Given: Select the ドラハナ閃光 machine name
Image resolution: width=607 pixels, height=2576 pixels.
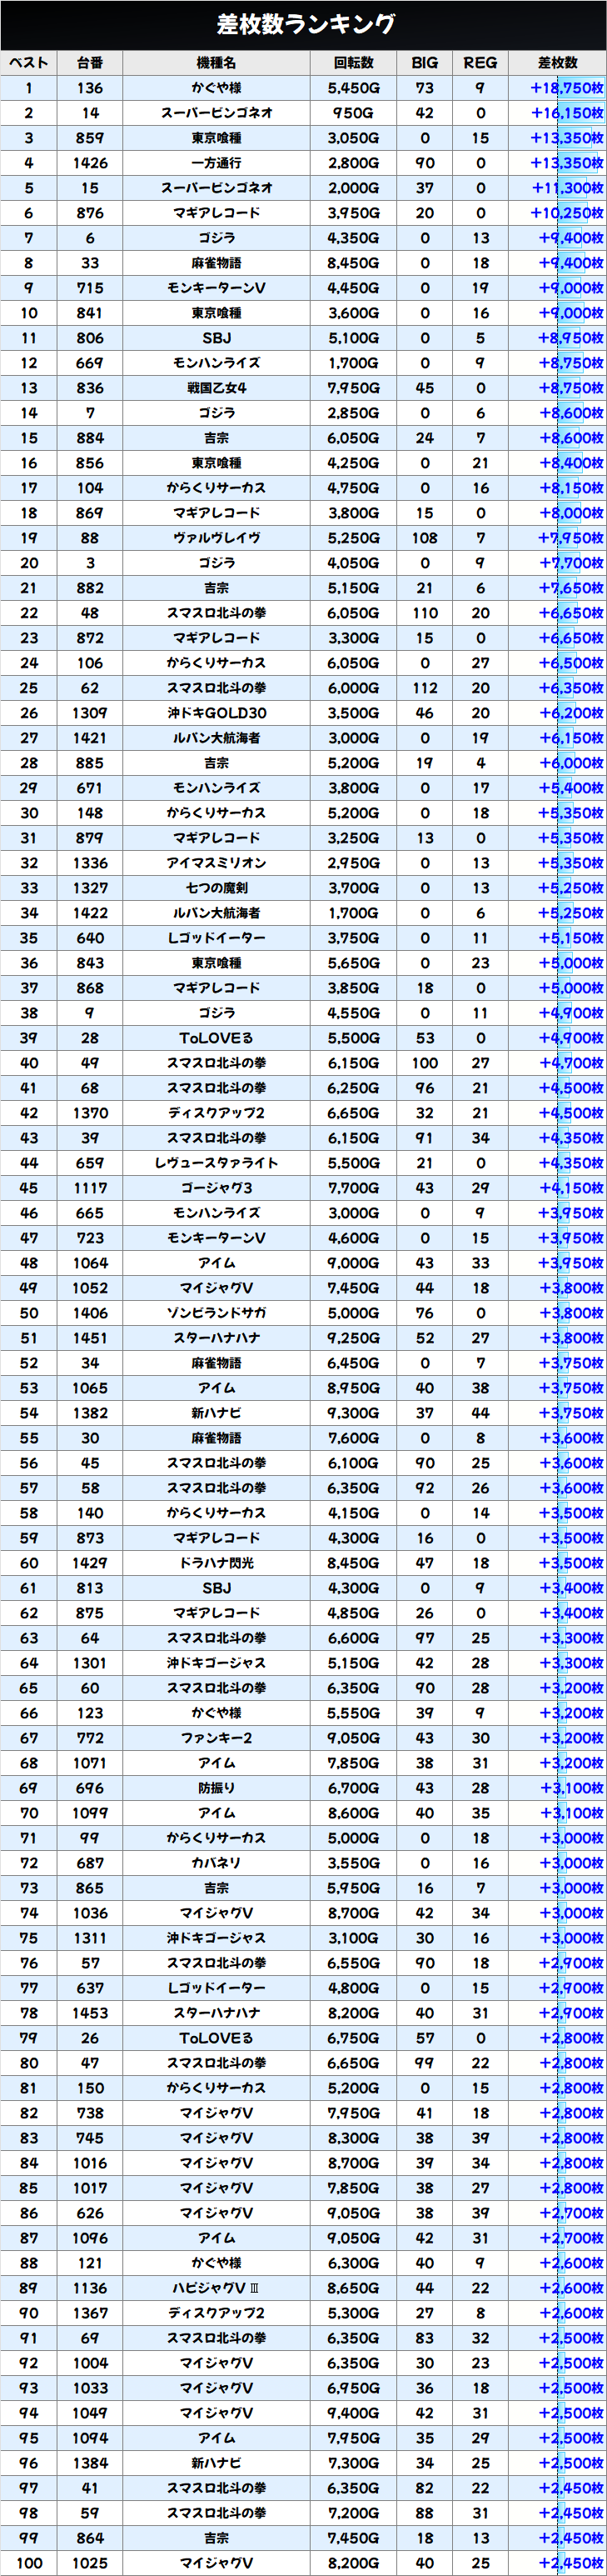Looking at the screenshot, I should [x=216, y=1563].
